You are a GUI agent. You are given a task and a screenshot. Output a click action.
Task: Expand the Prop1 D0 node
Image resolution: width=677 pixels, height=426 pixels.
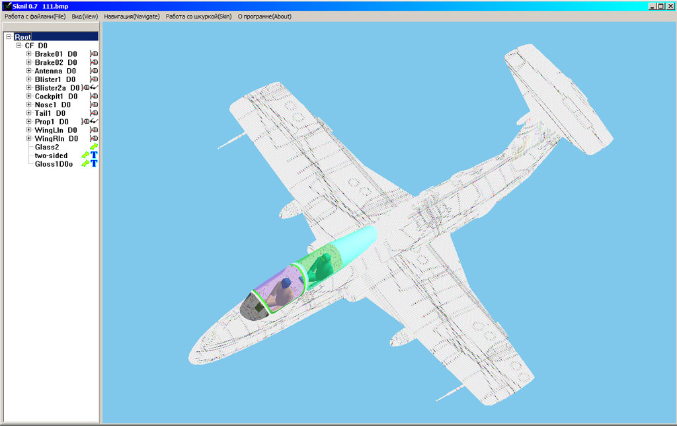29,122
